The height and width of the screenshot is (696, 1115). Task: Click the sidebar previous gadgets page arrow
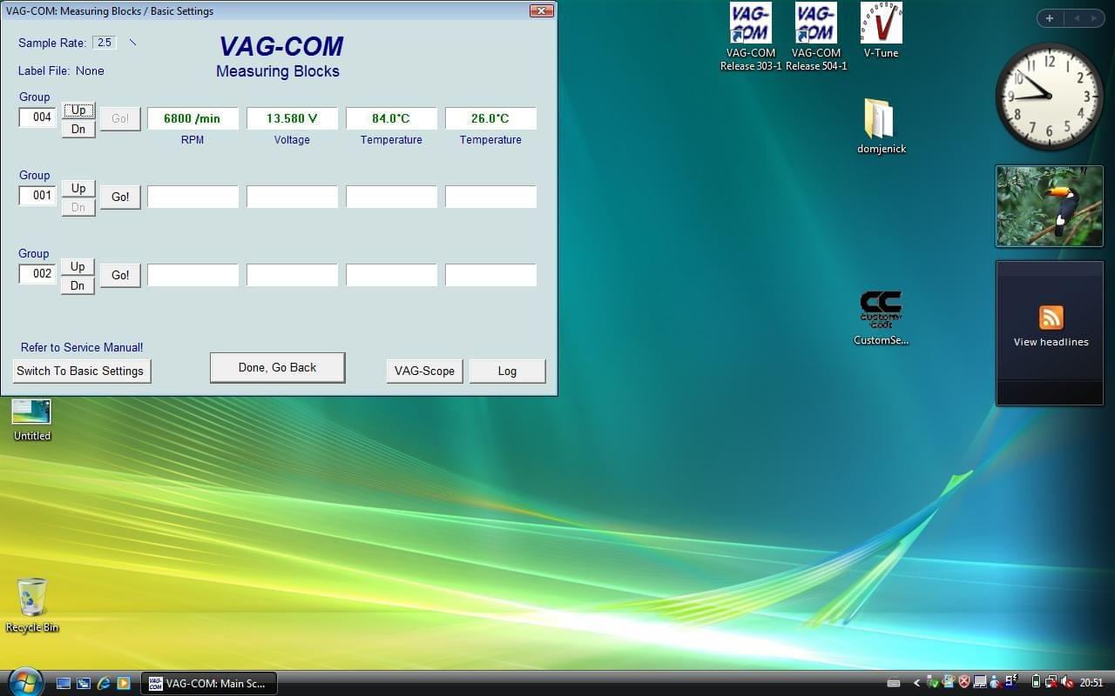click(x=1076, y=18)
